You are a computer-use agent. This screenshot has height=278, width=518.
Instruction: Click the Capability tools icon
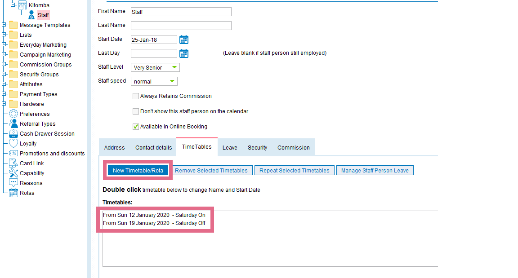(13, 173)
